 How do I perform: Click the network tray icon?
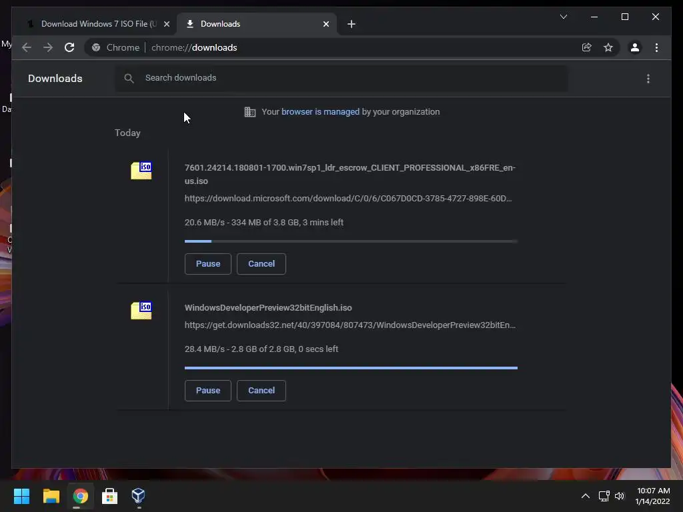(x=604, y=496)
